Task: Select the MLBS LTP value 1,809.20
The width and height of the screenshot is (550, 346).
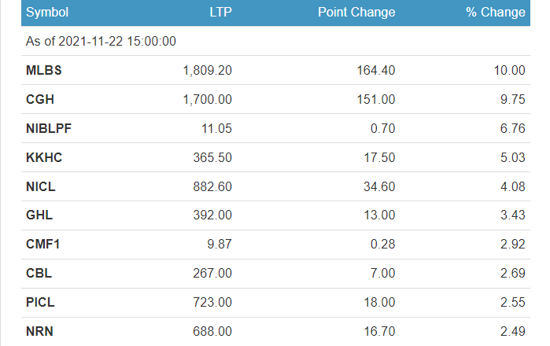Action: (207, 70)
